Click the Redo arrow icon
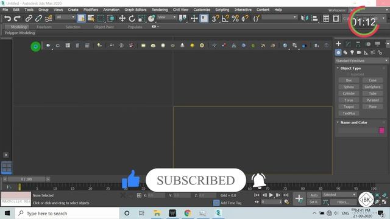This screenshot has width=390, height=219. pos(17,18)
